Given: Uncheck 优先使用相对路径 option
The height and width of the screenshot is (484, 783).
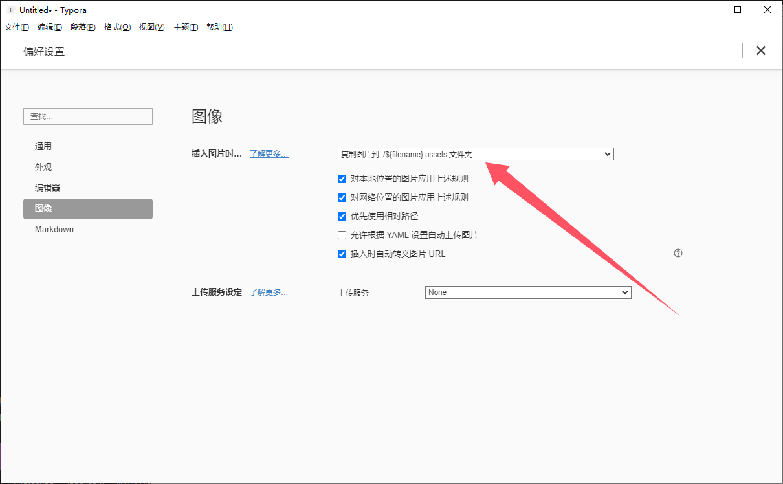Looking at the screenshot, I should click(x=342, y=216).
